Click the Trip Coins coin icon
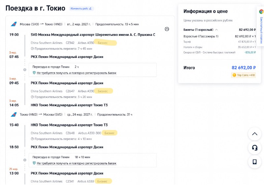This screenshot has height=192, width=264. point(234,75)
